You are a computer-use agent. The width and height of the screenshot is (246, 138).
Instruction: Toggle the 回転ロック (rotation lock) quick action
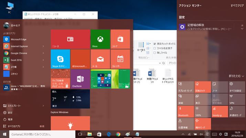coord(202,88)
